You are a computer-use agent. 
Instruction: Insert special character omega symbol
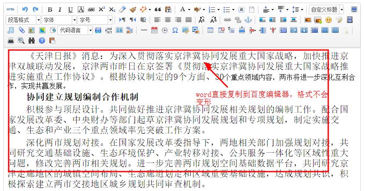pyautogui.click(x=175, y=30)
